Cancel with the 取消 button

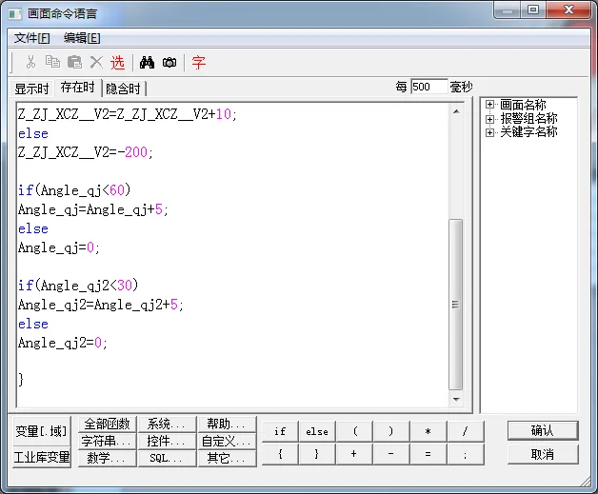[x=543, y=454]
